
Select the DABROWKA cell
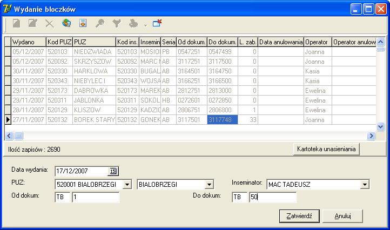tap(95, 91)
